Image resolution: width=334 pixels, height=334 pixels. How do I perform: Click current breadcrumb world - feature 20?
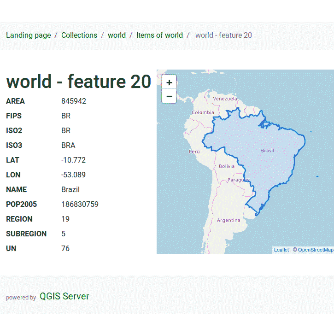point(223,35)
